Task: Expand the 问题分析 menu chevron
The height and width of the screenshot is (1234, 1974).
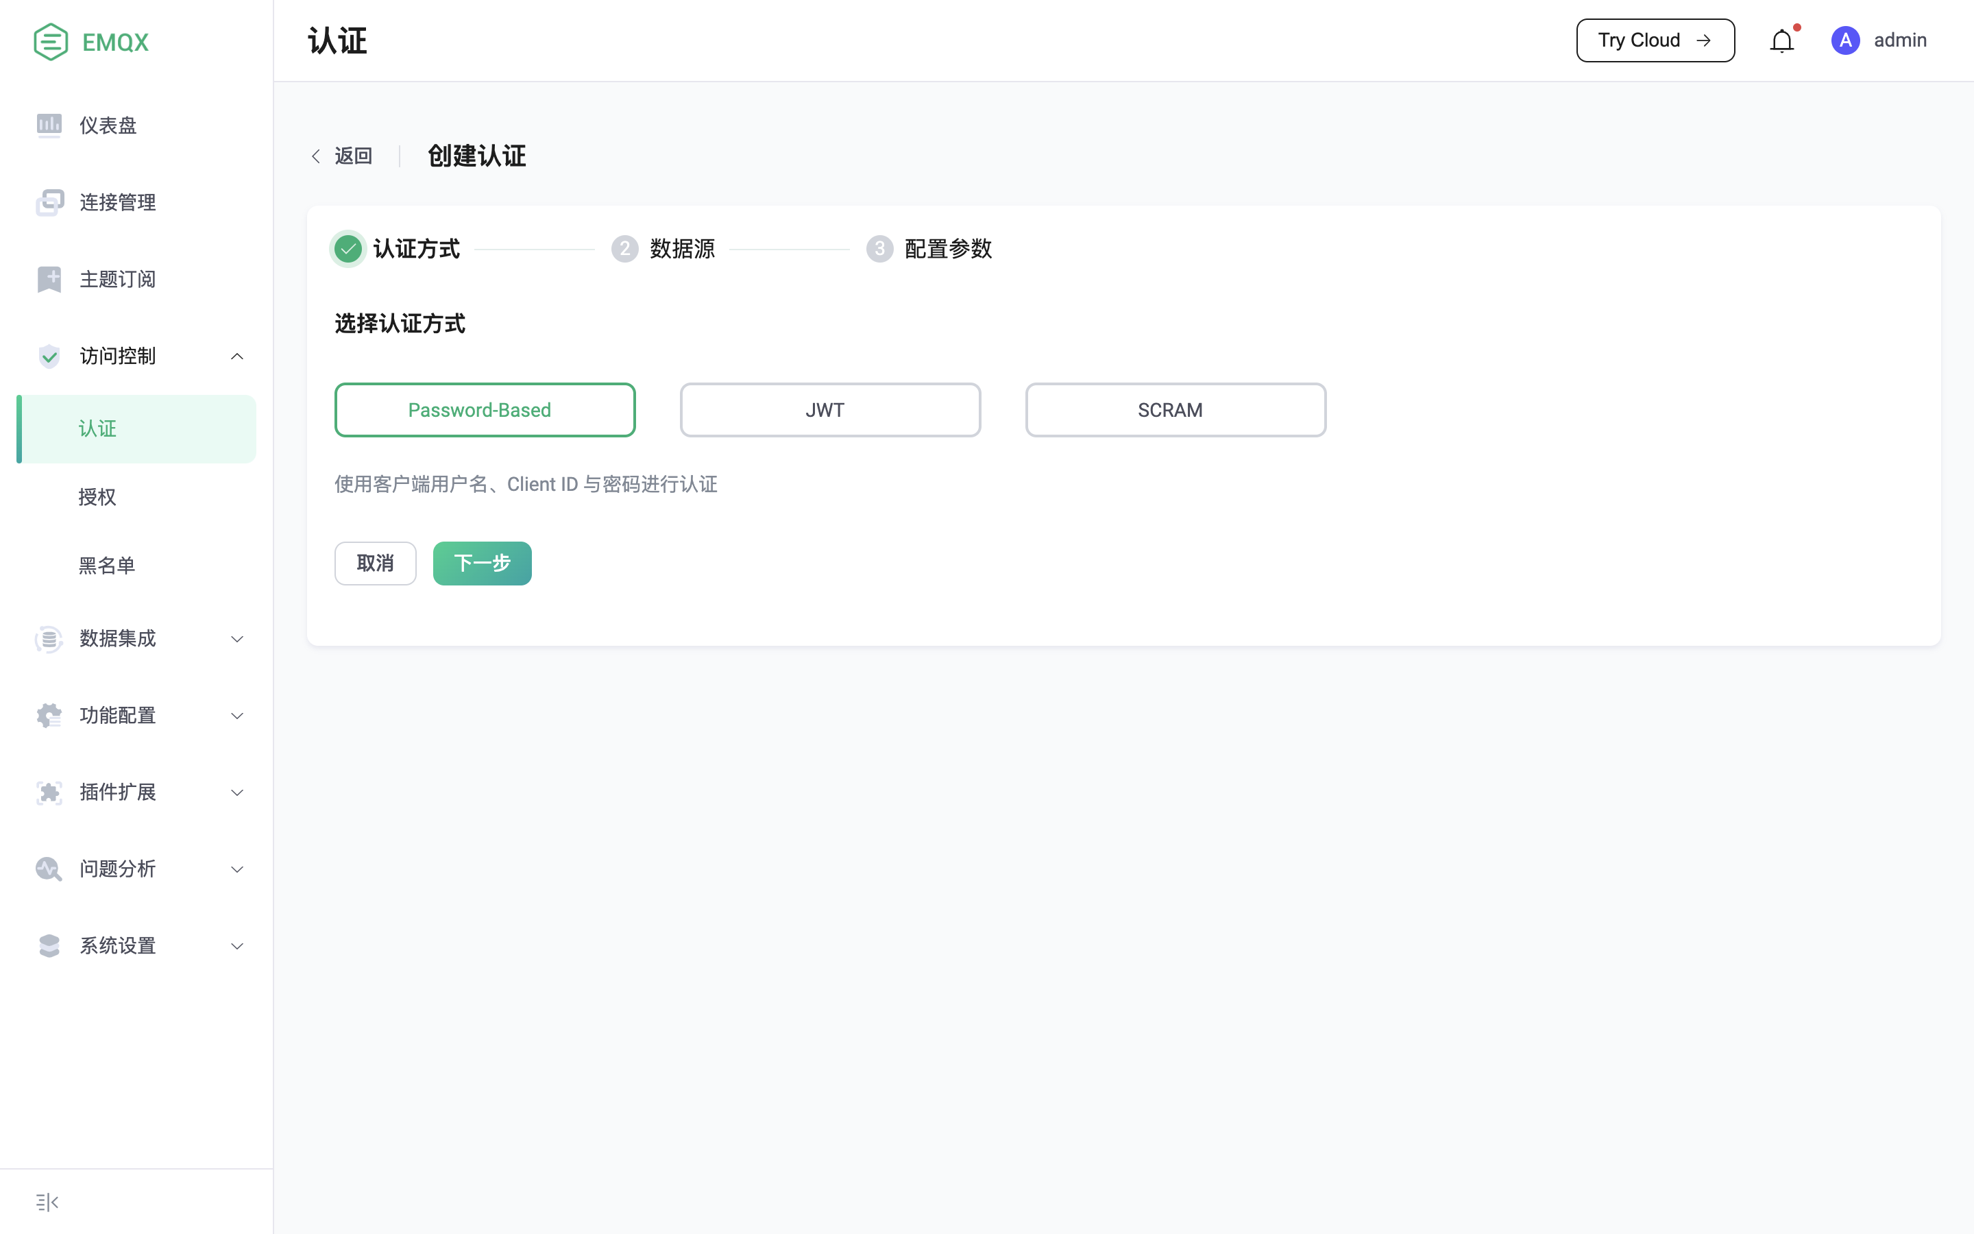Action: click(x=236, y=869)
